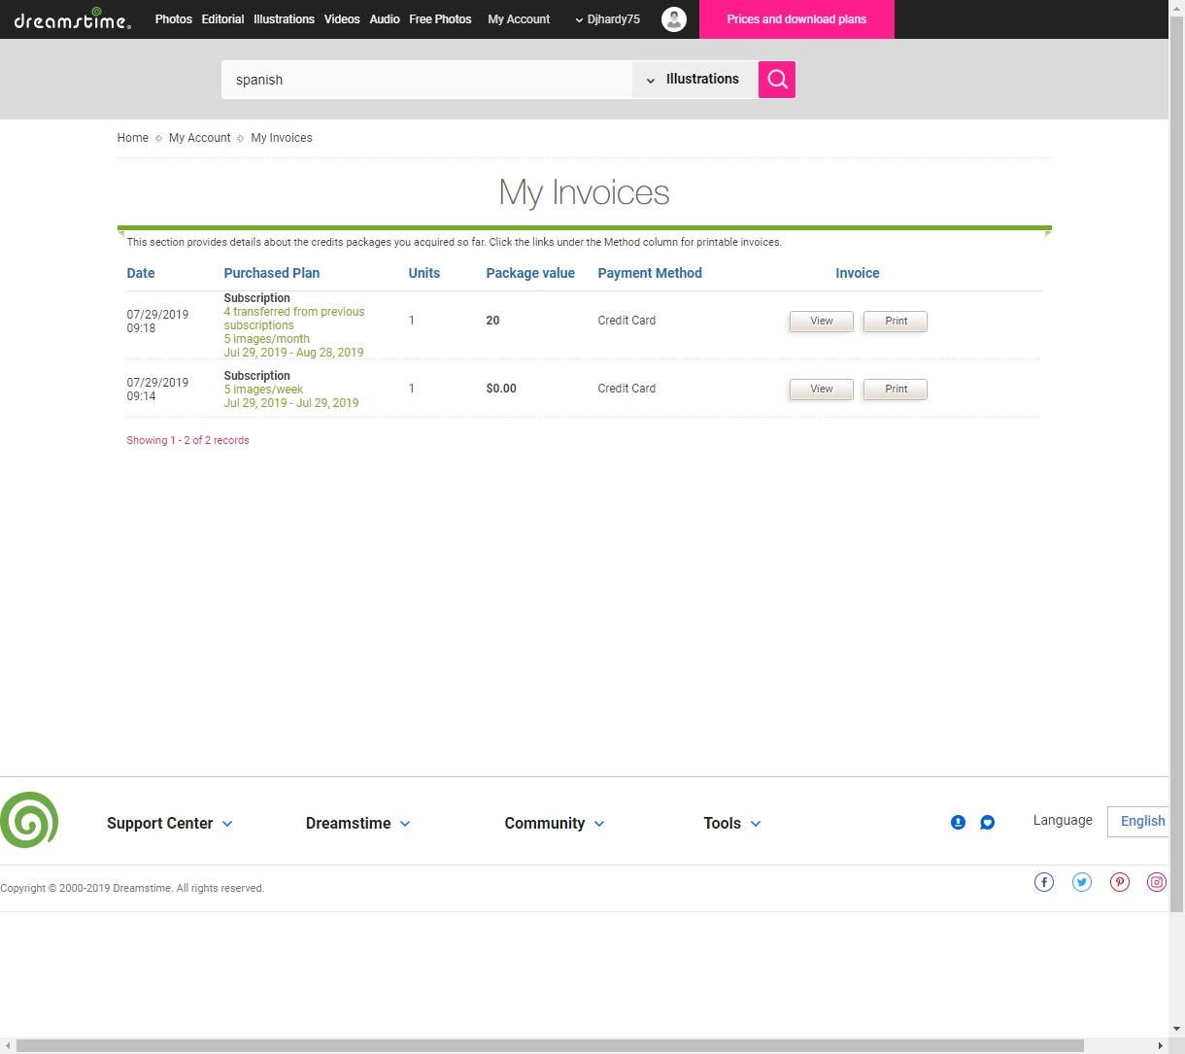Click the blue chat bubble icon
The height and width of the screenshot is (1054, 1185).
tap(987, 823)
